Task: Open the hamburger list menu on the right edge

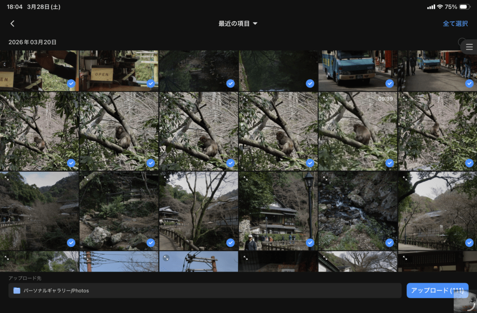Action: [x=469, y=47]
